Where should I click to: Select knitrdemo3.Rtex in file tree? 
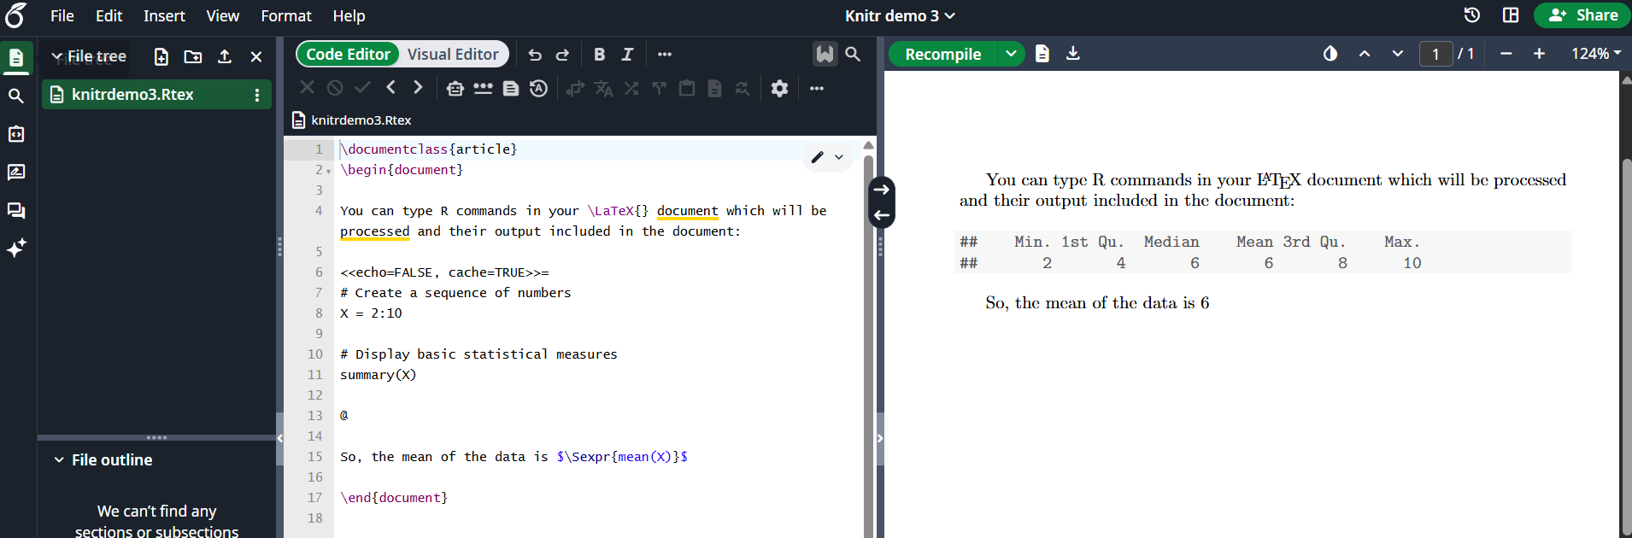156,95
